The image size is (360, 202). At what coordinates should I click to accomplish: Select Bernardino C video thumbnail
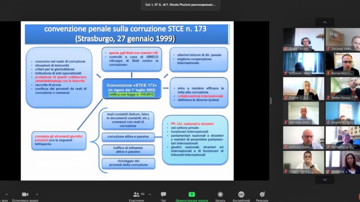343,64
